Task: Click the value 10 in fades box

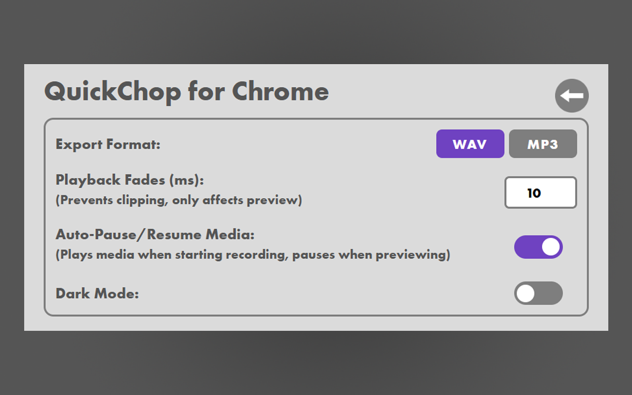Action: click(x=534, y=193)
